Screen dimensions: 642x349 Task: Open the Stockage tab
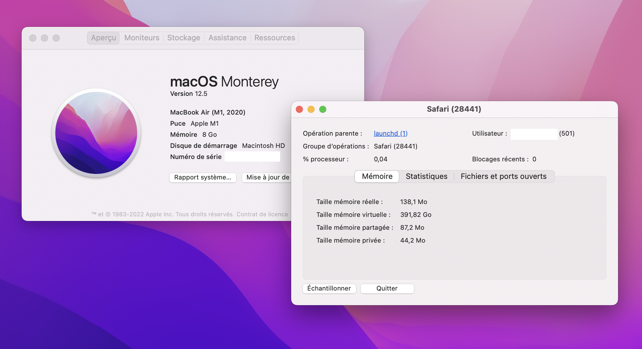[184, 38]
